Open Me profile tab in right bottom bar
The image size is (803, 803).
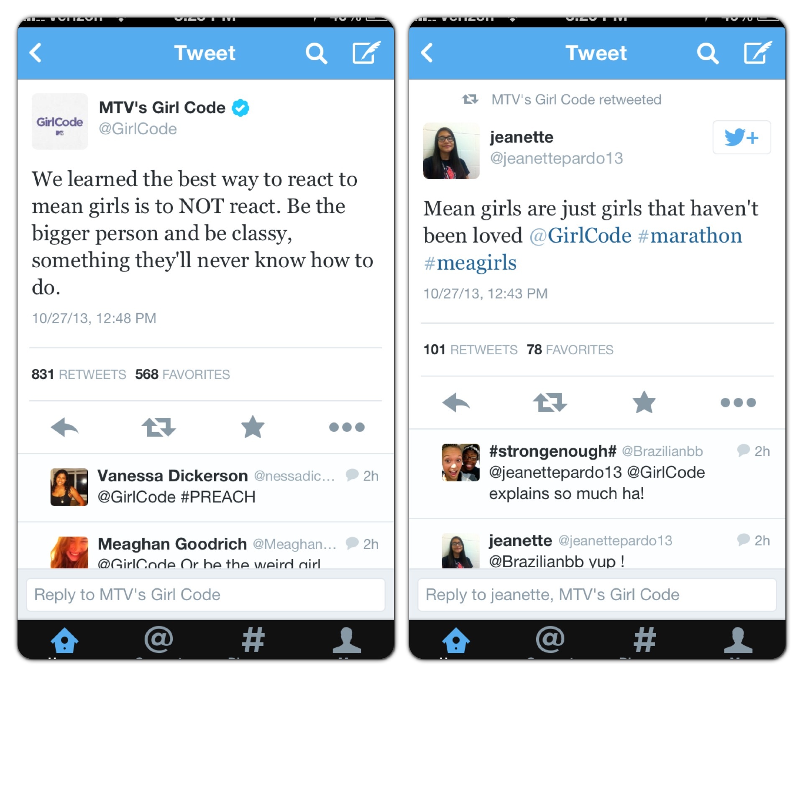coord(738,640)
